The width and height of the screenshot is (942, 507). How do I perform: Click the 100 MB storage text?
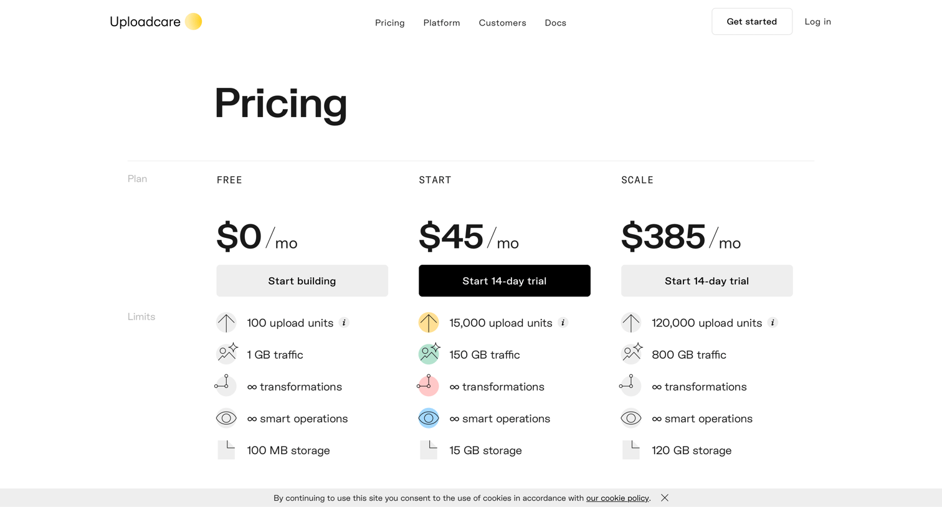pos(288,450)
